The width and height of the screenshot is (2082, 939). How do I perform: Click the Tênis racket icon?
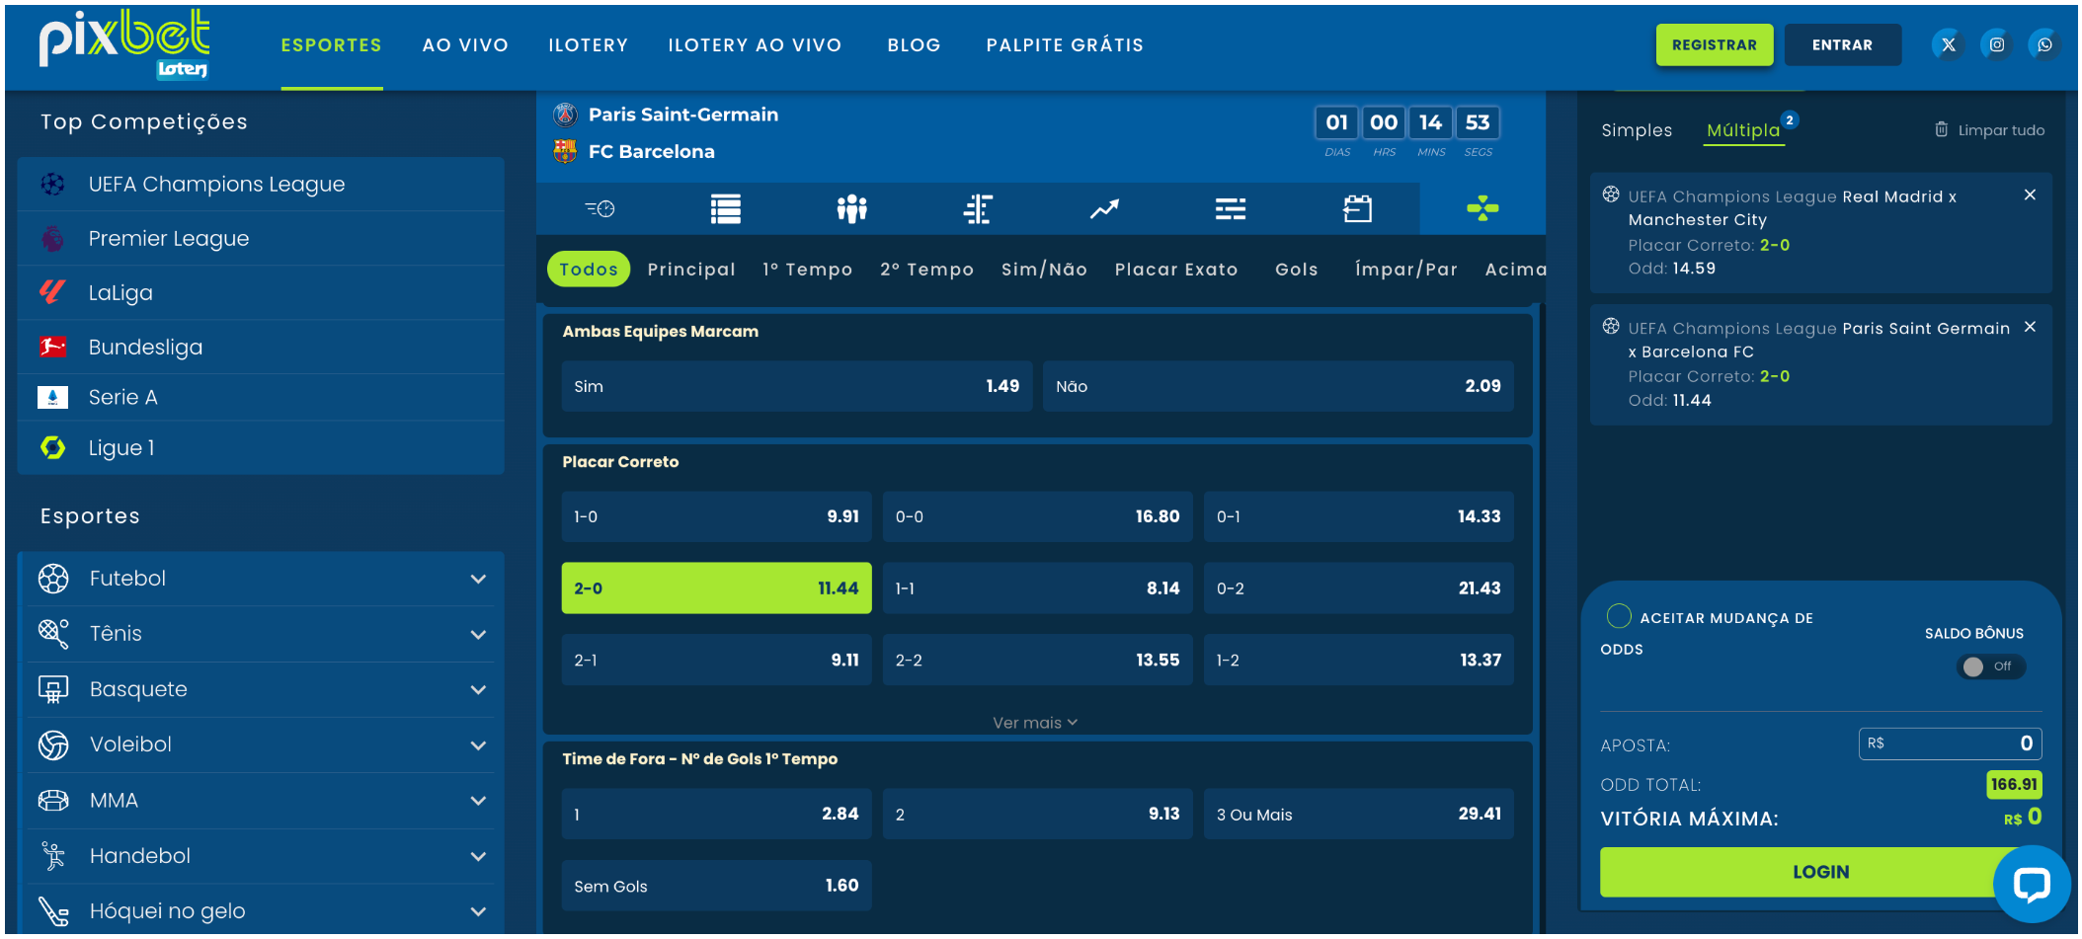[53, 633]
